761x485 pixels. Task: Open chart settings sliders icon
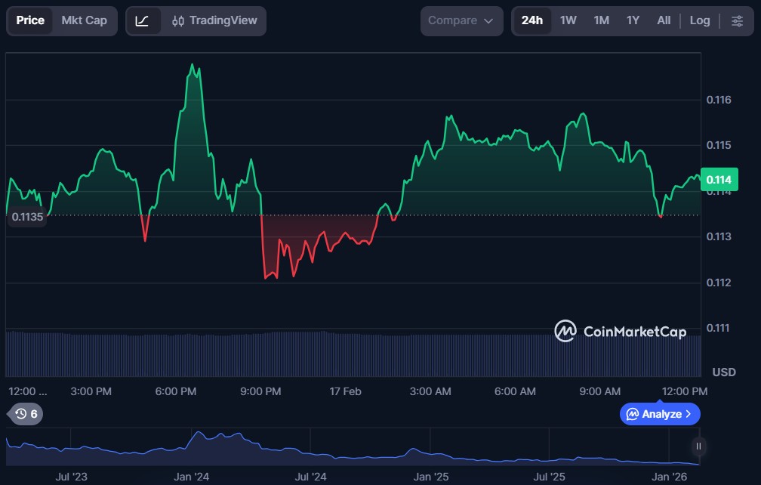(x=737, y=20)
